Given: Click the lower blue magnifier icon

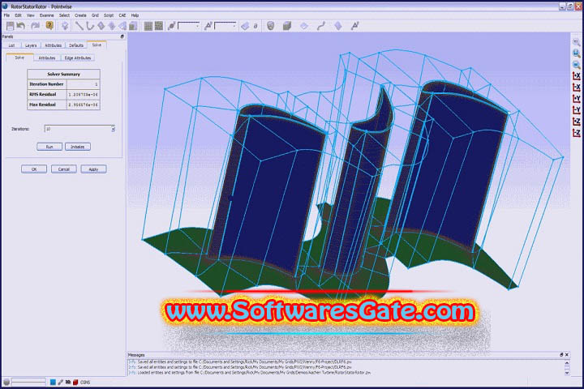Looking at the screenshot, I should pos(576,65).
